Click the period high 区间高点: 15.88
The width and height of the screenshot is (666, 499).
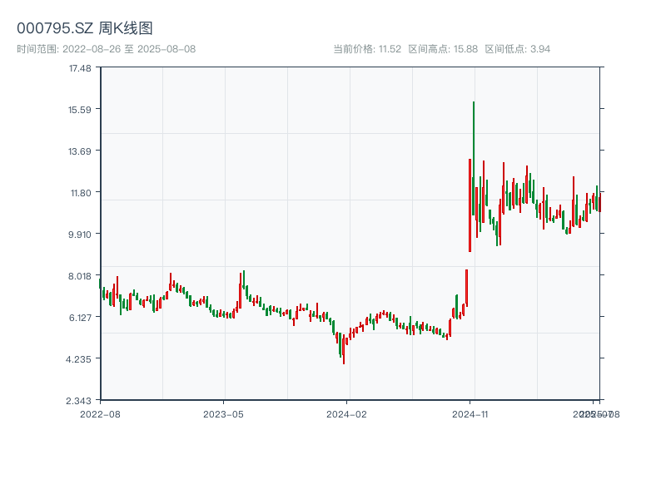pyautogui.click(x=443, y=49)
